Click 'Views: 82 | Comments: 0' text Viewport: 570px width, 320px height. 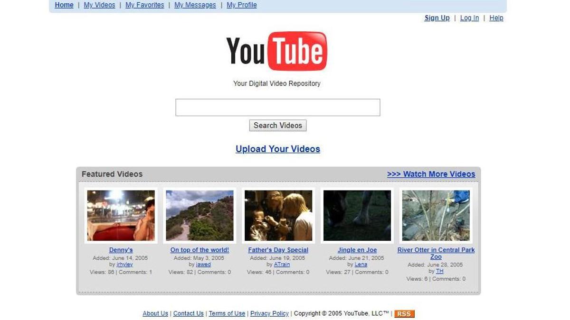pos(199,272)
